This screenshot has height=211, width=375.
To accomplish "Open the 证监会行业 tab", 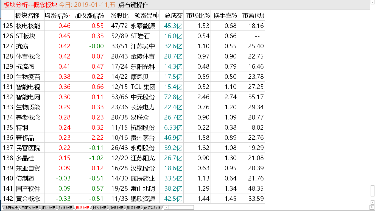I will point(152,207).
